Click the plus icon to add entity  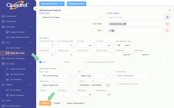coord(167,17)
